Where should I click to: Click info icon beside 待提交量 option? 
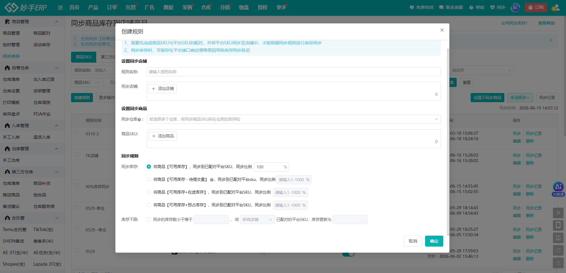click(212, 180)
